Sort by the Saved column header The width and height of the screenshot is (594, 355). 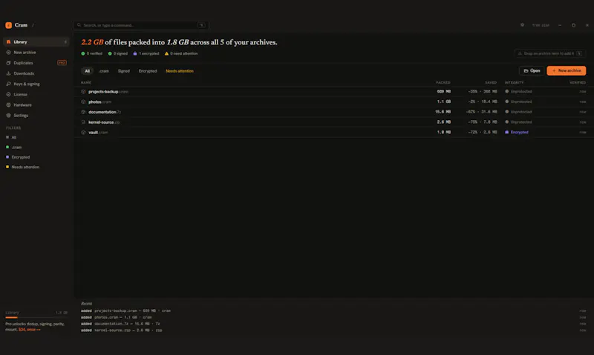[491, 82]
